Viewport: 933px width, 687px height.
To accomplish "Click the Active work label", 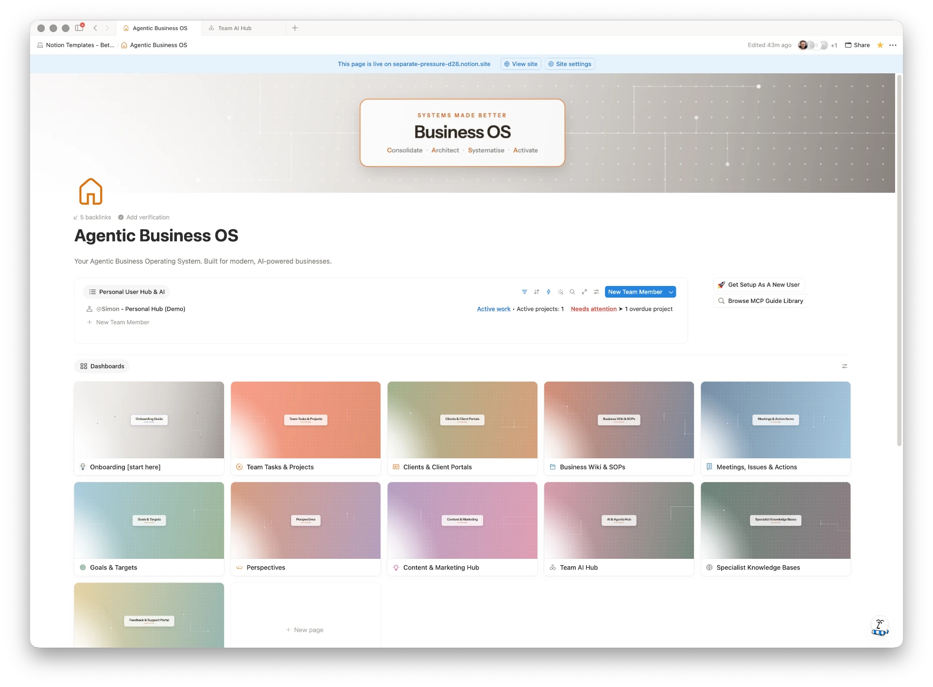I will [x=494, y=309].
